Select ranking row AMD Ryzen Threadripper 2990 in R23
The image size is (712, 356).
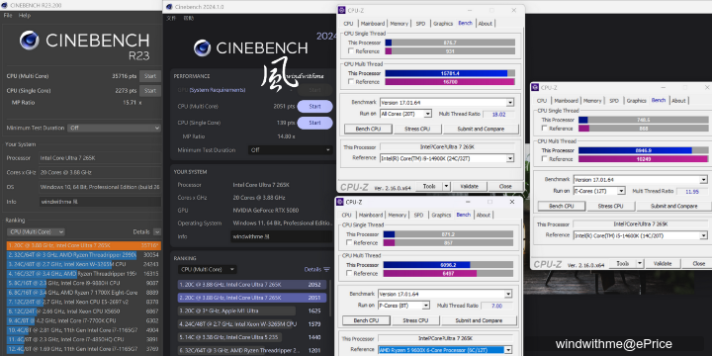point(83,255)
